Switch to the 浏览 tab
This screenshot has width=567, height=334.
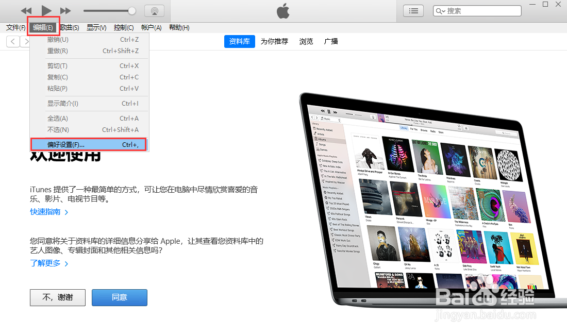click(306, 41)
